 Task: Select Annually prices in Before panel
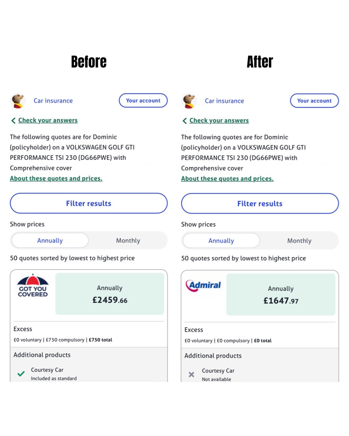coord(50,241)
